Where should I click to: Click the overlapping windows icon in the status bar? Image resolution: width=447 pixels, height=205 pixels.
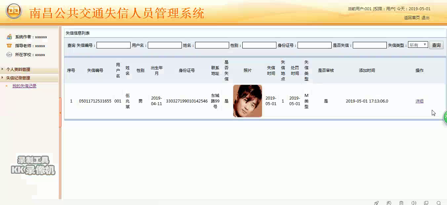426,203
